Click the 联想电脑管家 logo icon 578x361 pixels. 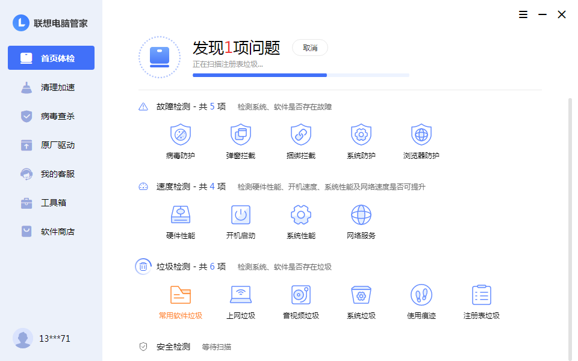pos(21,23)
